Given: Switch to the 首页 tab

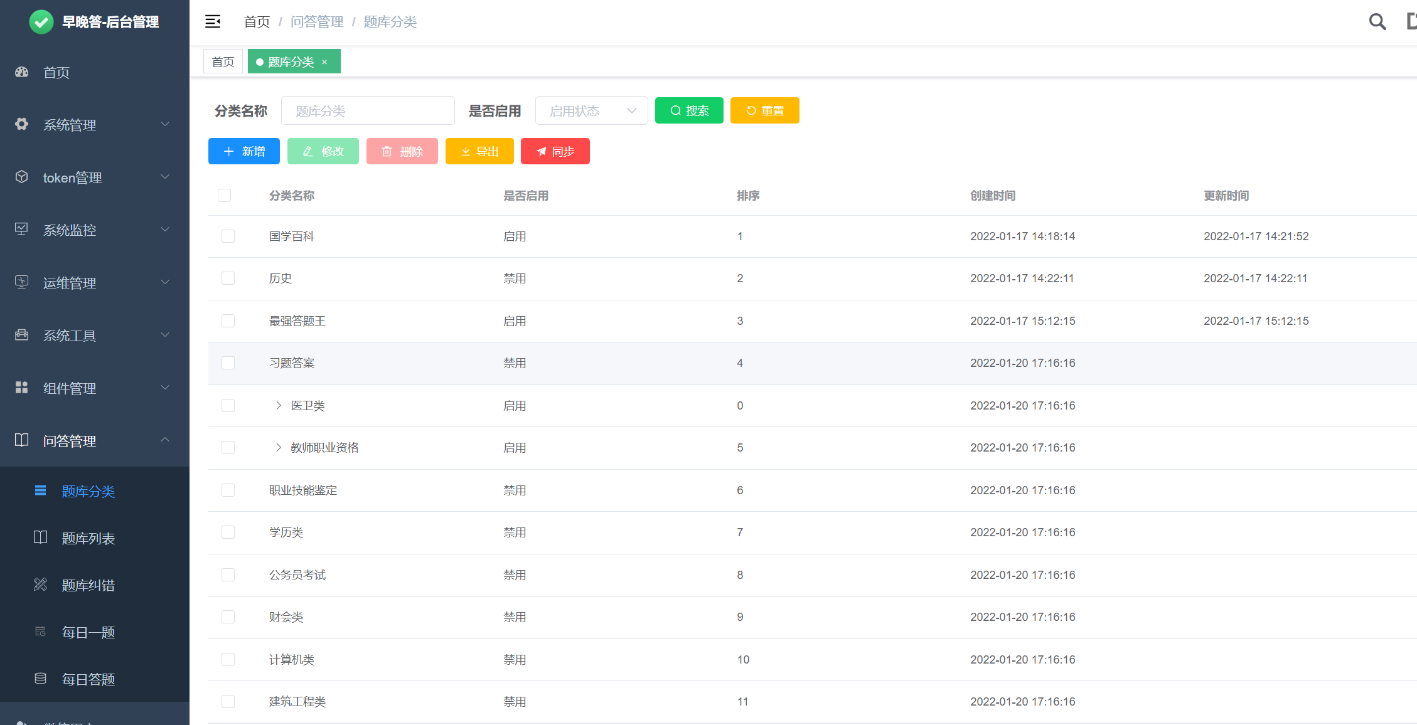Looking at the screenshot, I should click(223, 62).
